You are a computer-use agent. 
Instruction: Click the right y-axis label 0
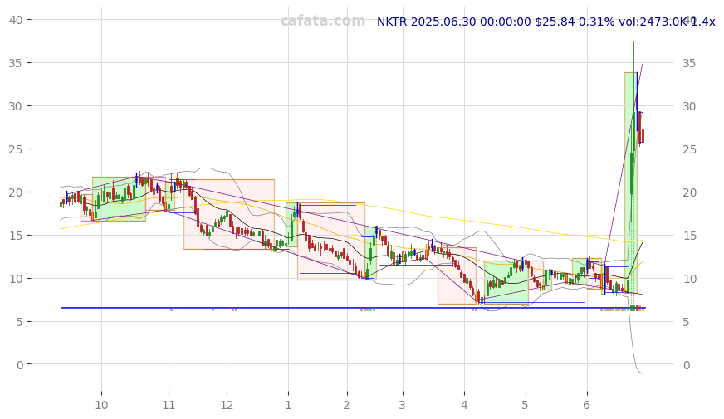pos(686,365)
